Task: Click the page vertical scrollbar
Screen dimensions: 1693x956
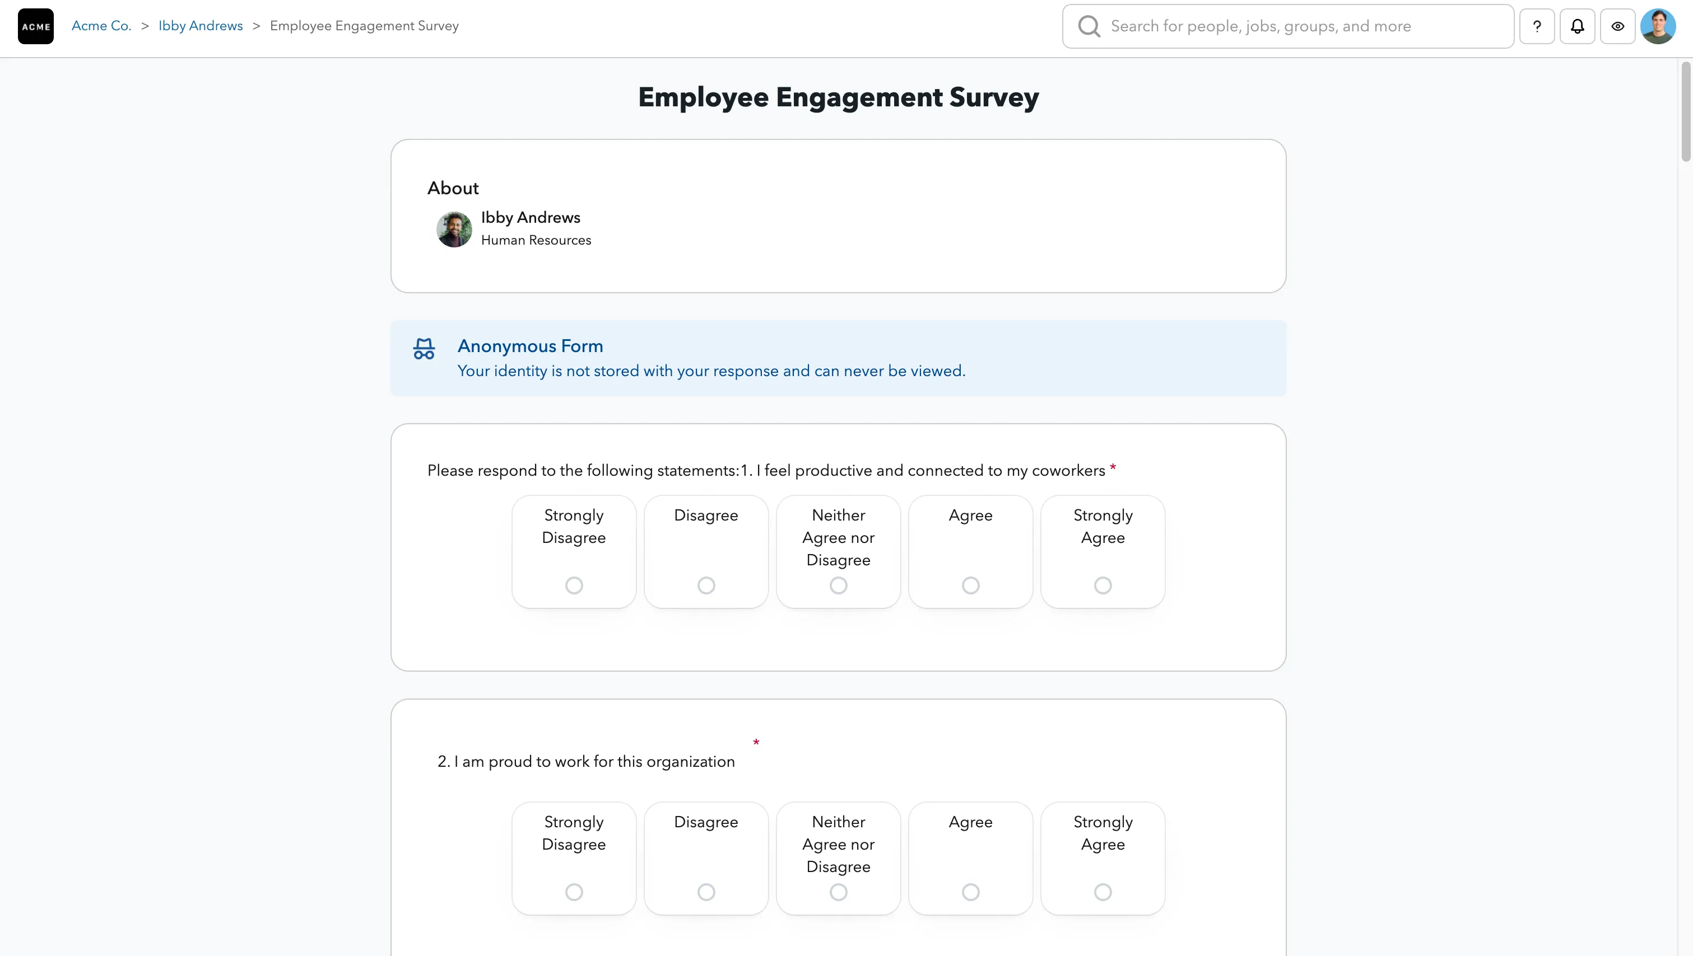Action: [x=1685, y=111]
